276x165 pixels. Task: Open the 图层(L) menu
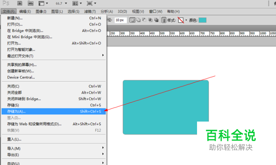[x=57, y=12]
